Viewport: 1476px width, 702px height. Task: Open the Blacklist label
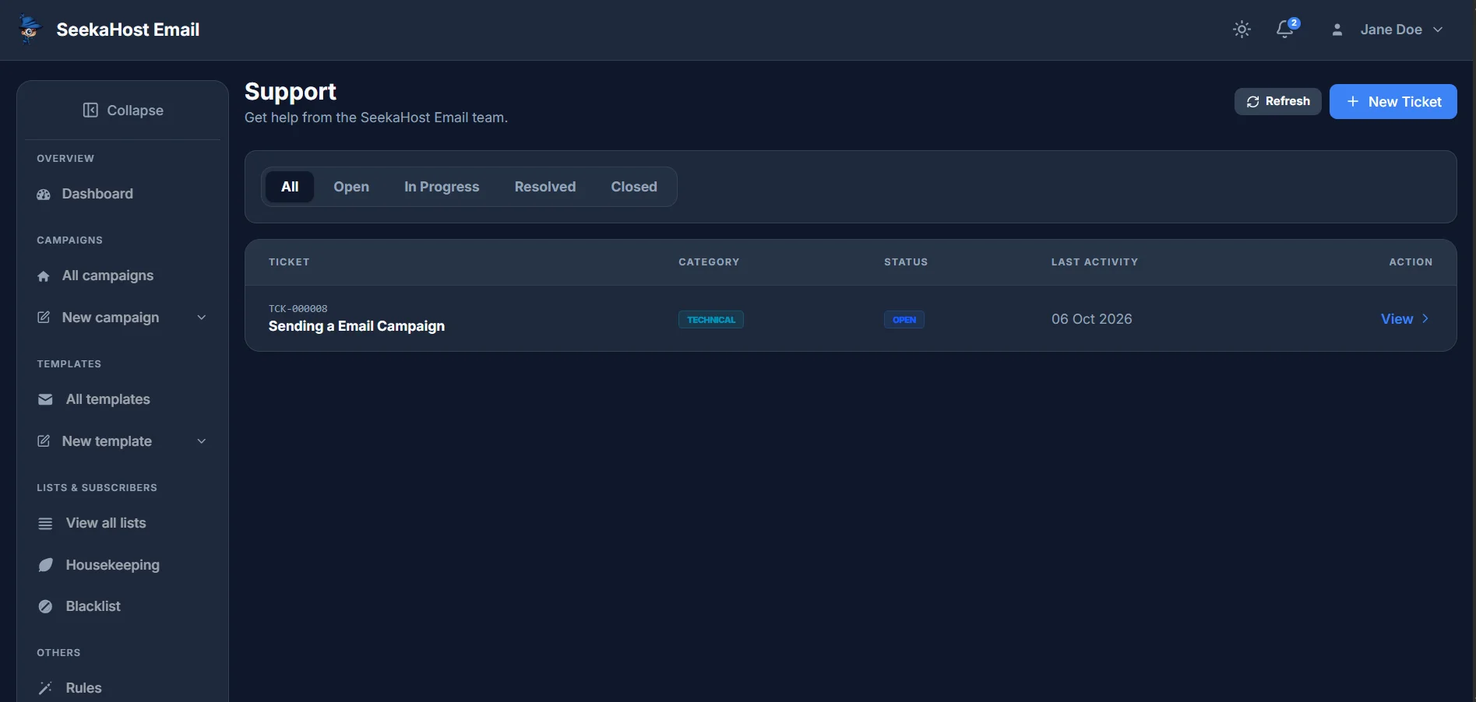tap(93, 606)
